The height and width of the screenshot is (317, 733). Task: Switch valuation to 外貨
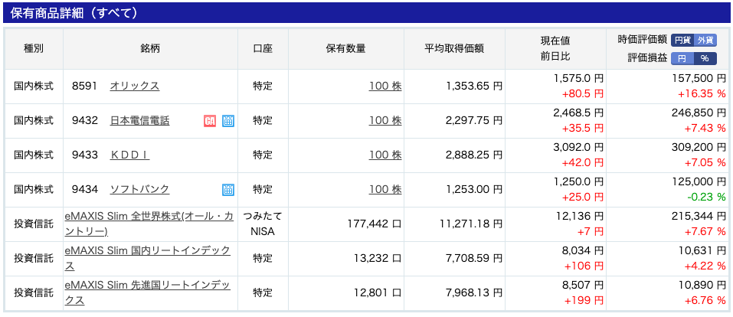click(x=705, y=41)
